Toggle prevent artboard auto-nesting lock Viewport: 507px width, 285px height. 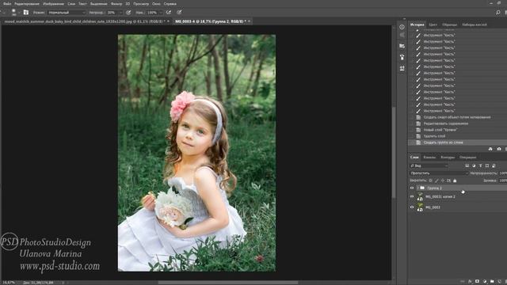tap(449, 180)
